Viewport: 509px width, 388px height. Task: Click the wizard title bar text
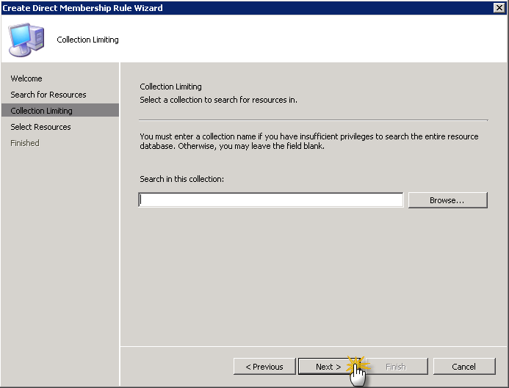click(82, 7)
